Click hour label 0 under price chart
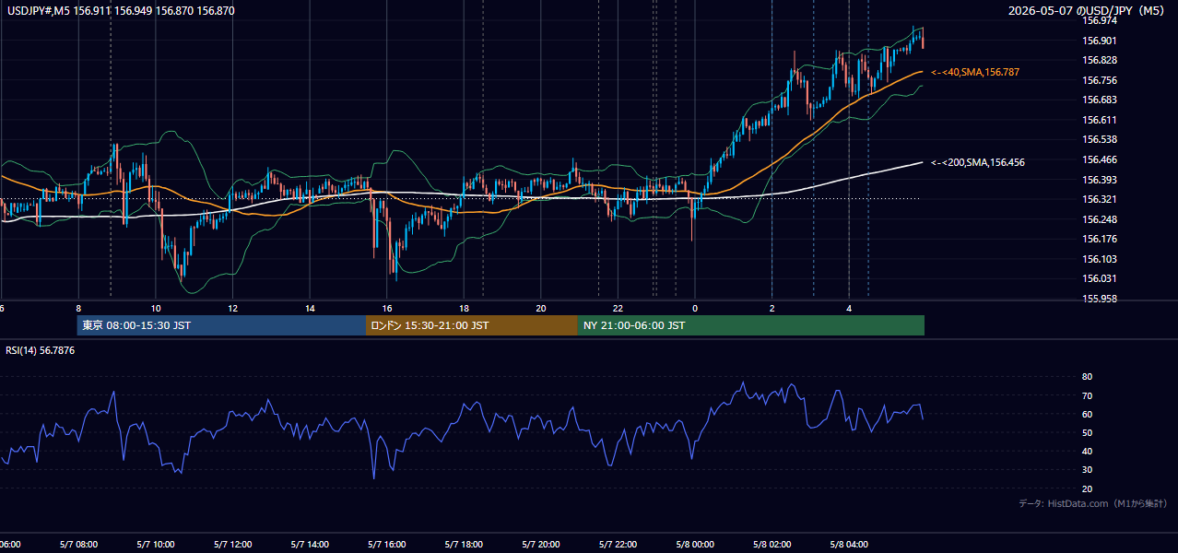This screenshot has height=553, width=1178. (x=695, y=308)
